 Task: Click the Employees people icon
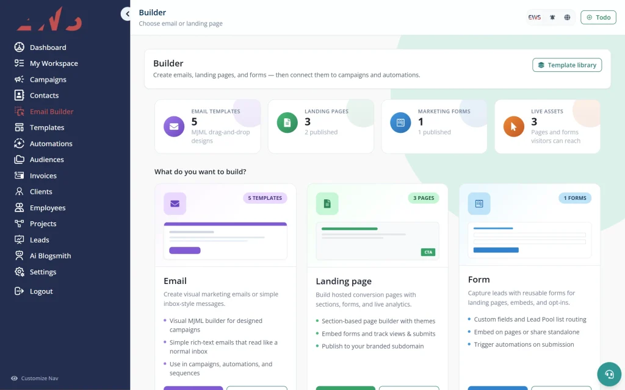tap(19, 208)
